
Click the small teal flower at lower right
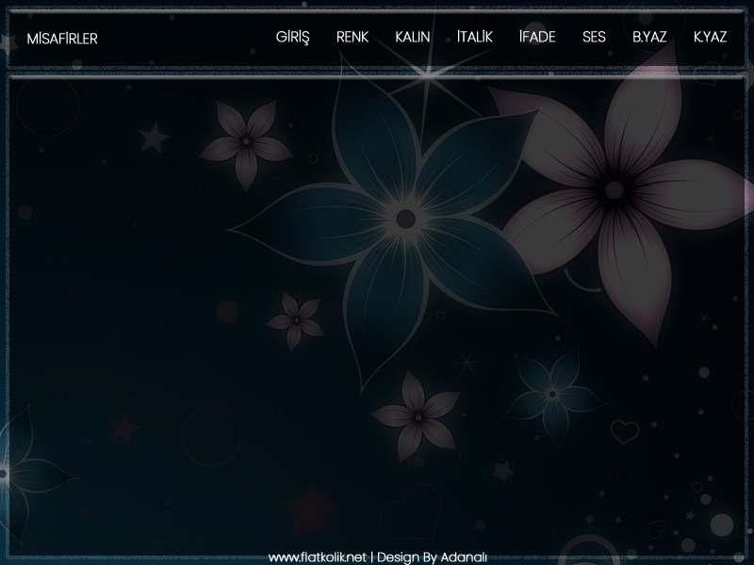554,391
